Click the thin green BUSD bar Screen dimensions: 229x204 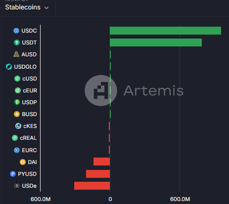(x=110, y=114)
